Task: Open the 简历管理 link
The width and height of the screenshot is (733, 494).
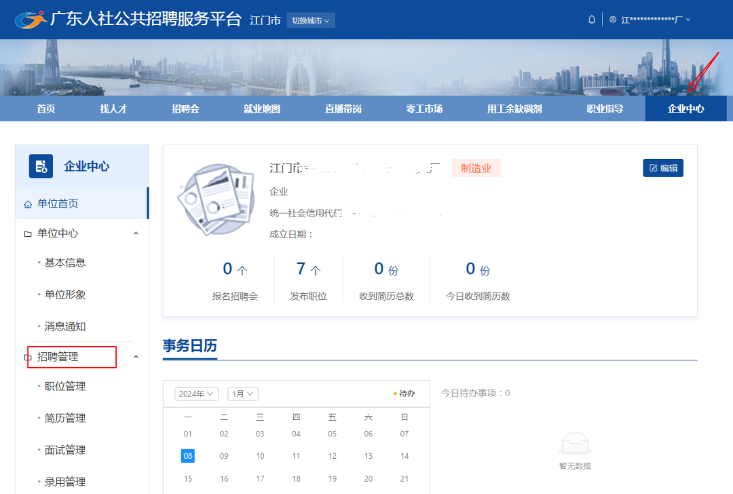Action: [64, 418]
